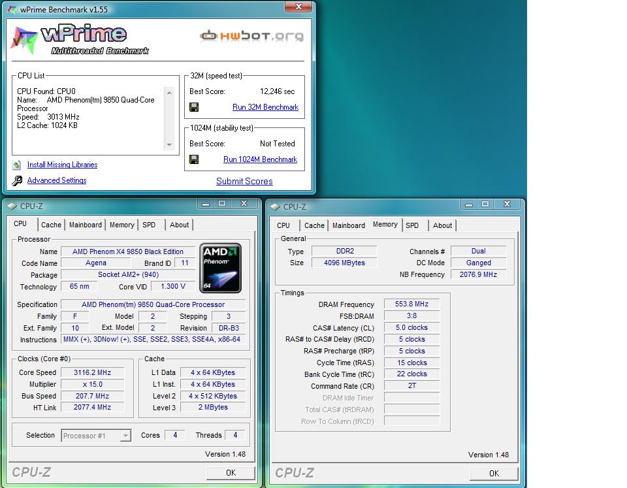Switch to Cache tab in right CPU-Z
The height and width of the screenshot is (488, 627).
click(x=314, y=225)
